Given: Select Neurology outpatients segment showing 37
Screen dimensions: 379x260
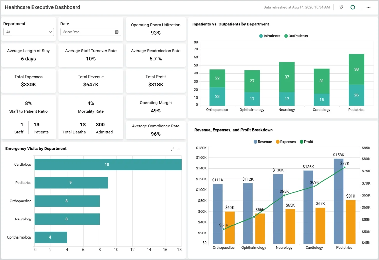Looking at the screenshot, I should (x=287, y=77).
